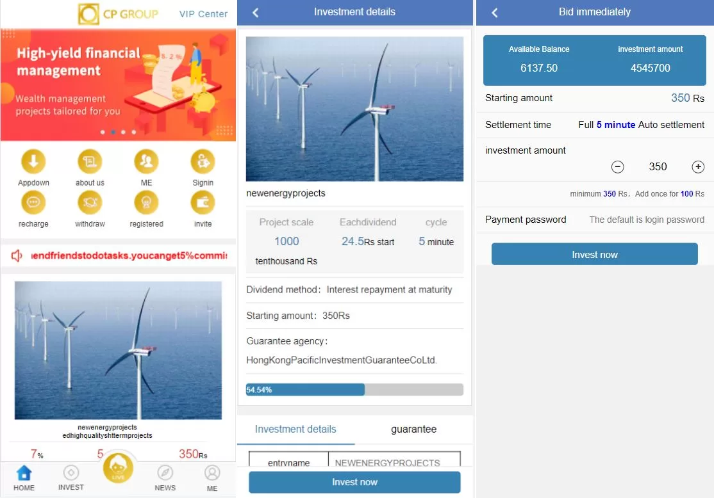Open the VIP Center link
The width and height of the screenshot is (714, 498).
pyautogui.click(x=203, y=14)
